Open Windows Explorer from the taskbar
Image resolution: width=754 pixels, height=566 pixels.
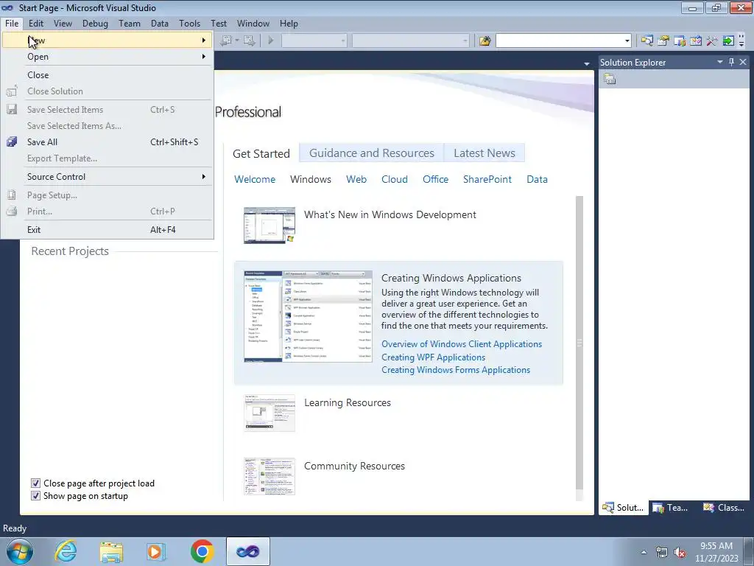111,551
